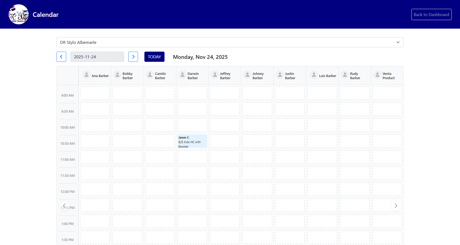Click the Venta Product avatar icon
The width and height of the screenshot is (460, 245).
(x=377, y=75)
